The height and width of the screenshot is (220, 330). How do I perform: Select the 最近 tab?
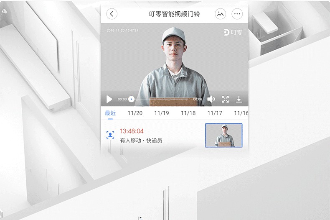[x=110, y=113]
